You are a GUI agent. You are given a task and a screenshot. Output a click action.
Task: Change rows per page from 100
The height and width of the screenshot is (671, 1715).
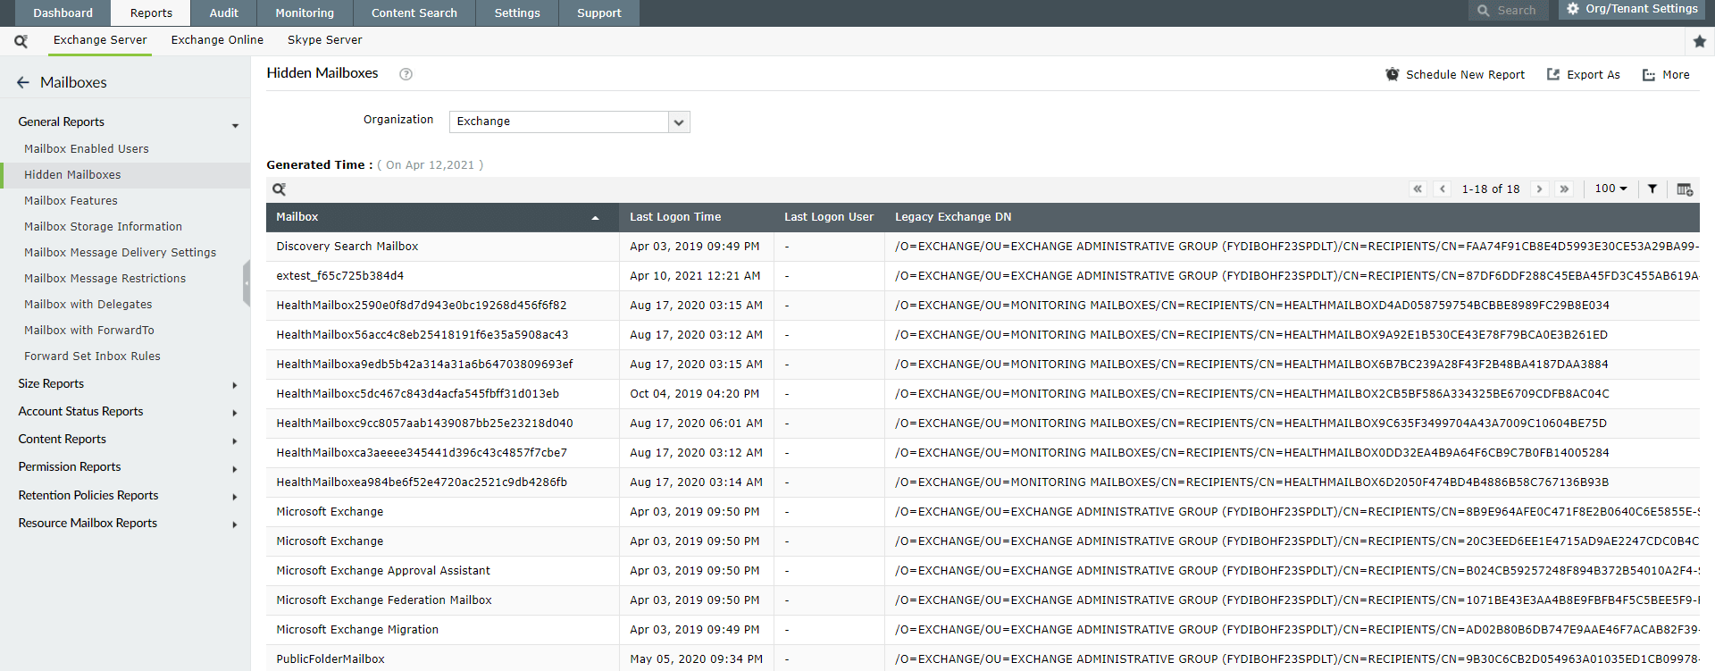[x=1611, y=189]
